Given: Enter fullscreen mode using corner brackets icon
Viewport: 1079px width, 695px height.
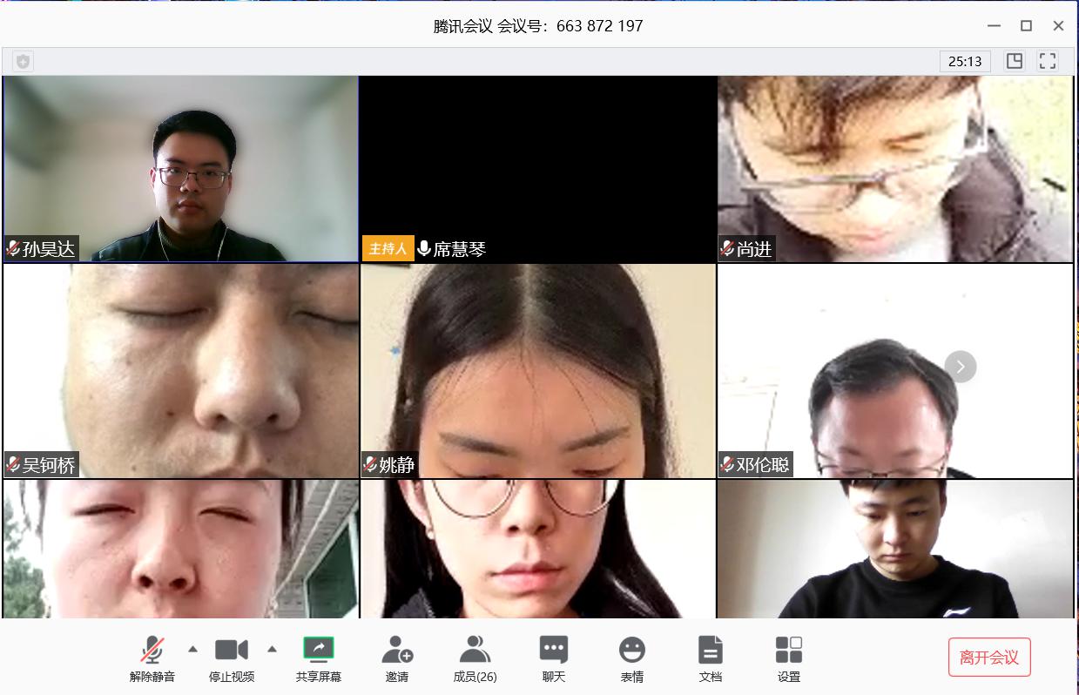Looking at the screenshot, I should [x=1048, y=61].
